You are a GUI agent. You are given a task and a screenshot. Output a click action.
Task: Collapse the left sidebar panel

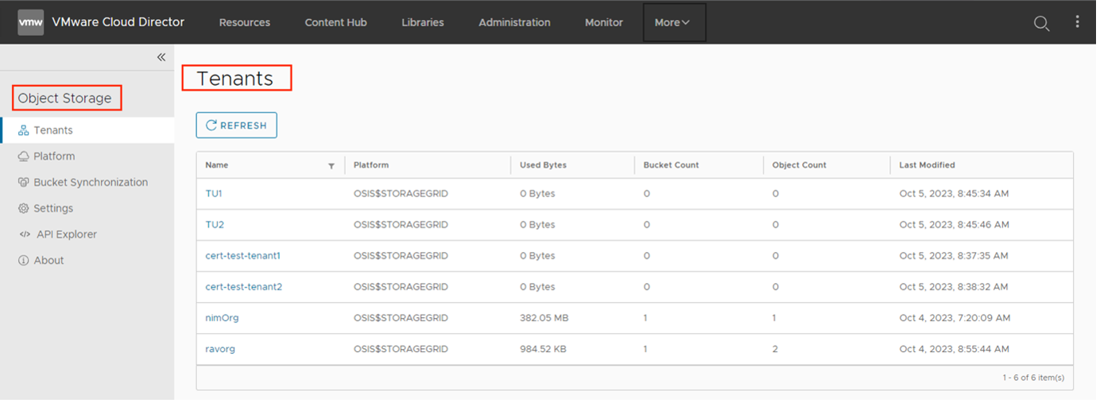coord(161,57)
